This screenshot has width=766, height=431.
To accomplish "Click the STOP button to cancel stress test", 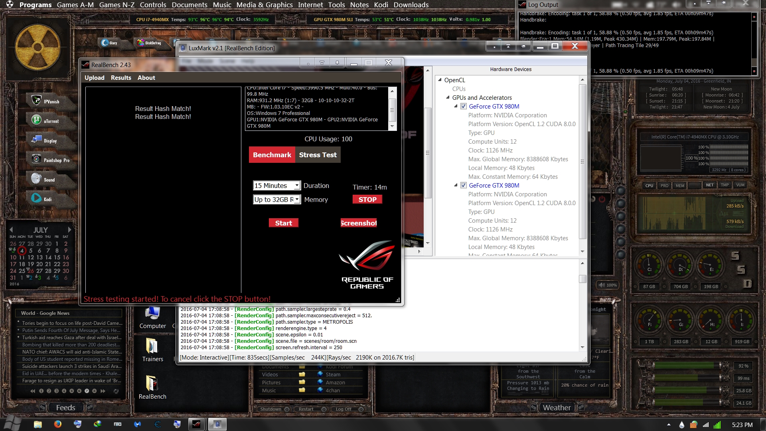I will 367,200.
